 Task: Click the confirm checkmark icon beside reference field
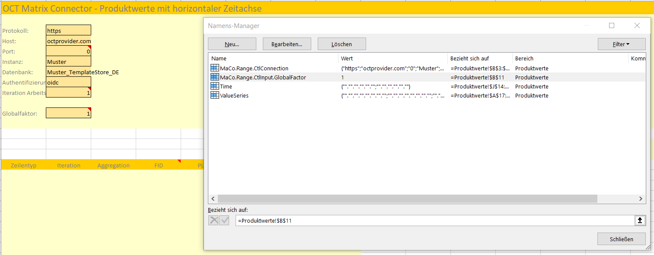(x=224, y=220)
